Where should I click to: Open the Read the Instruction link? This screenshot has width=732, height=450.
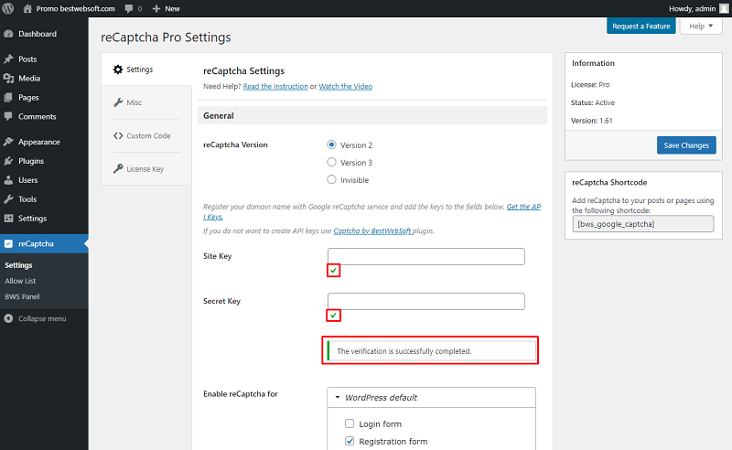[x=275, y=86]
